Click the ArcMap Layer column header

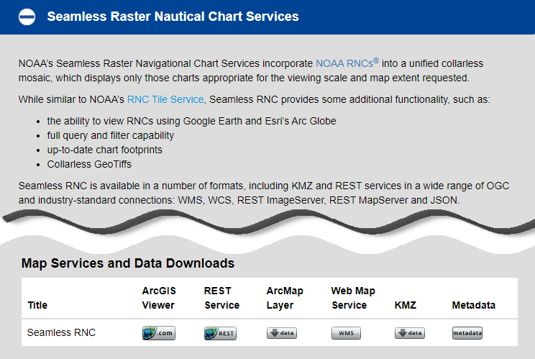pos(285,298)
